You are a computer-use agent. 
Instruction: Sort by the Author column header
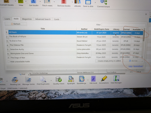point(84,29)
